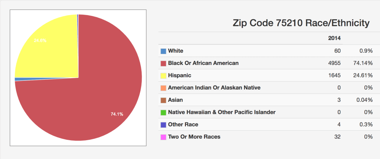Click the 24.61% percentage value
Viewport: 380px width, 159px height.
point(363,75)
